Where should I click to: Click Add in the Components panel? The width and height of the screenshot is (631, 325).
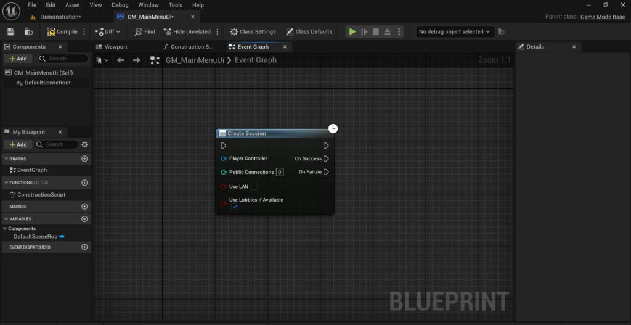18,59
